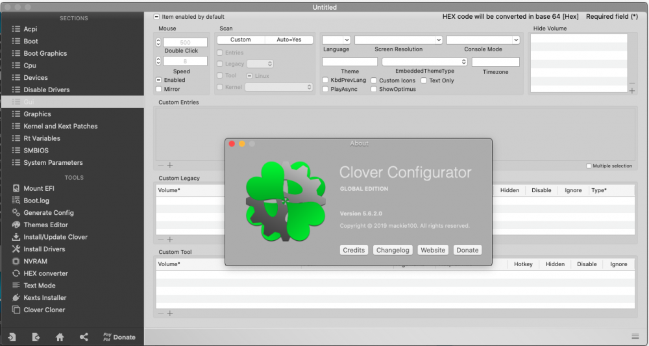This screenshot has height=346, width=649.
Task: Click the Install Drivers tools icon
Action: pos(16,249)
